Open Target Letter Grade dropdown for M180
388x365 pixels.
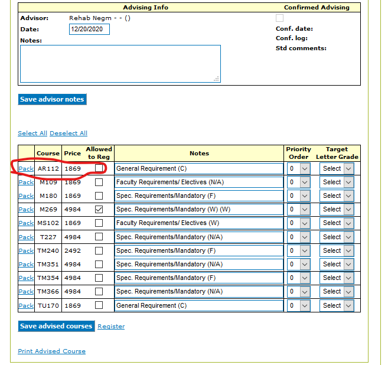[337, 195]
